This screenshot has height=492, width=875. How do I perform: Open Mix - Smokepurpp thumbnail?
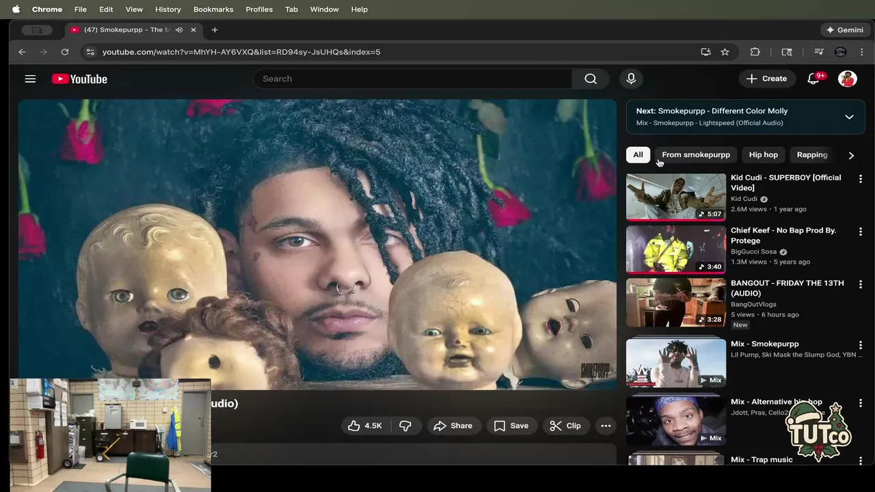tap(676, 363)
